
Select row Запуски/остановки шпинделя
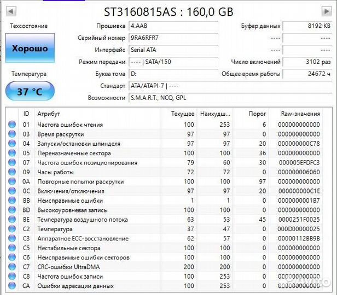(165, 144)
